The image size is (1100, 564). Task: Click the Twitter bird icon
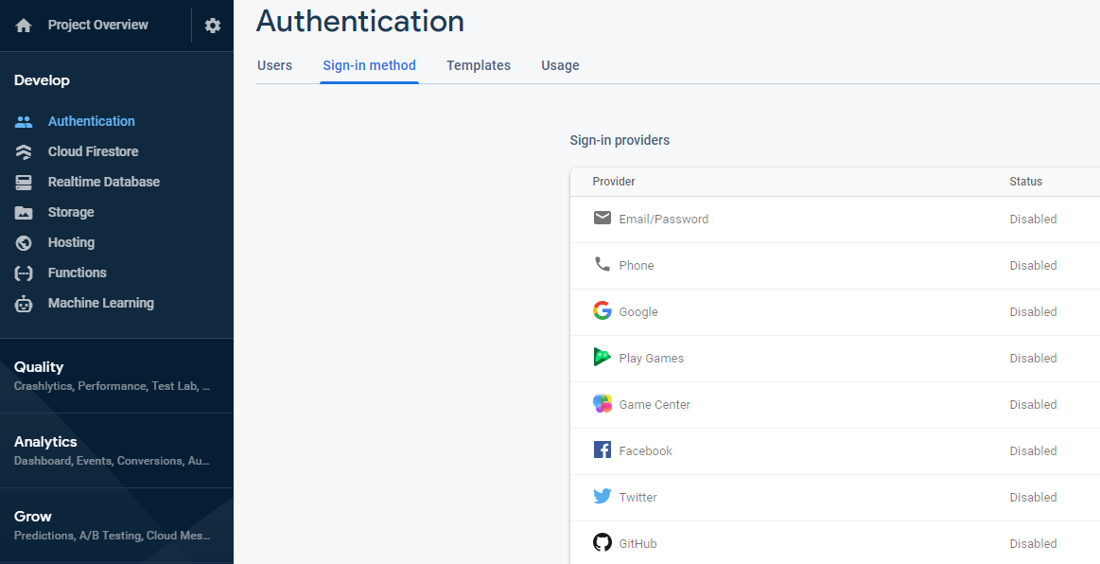coord(602,496)
